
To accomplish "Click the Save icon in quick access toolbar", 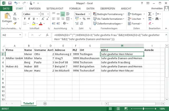I will click(x=10, y=3).
